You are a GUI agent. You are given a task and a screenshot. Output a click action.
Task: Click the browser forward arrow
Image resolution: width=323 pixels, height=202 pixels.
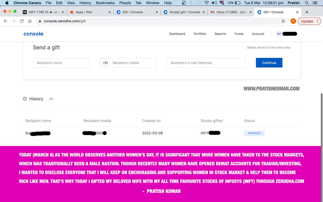pyautogui.click(x=13, y=21)
